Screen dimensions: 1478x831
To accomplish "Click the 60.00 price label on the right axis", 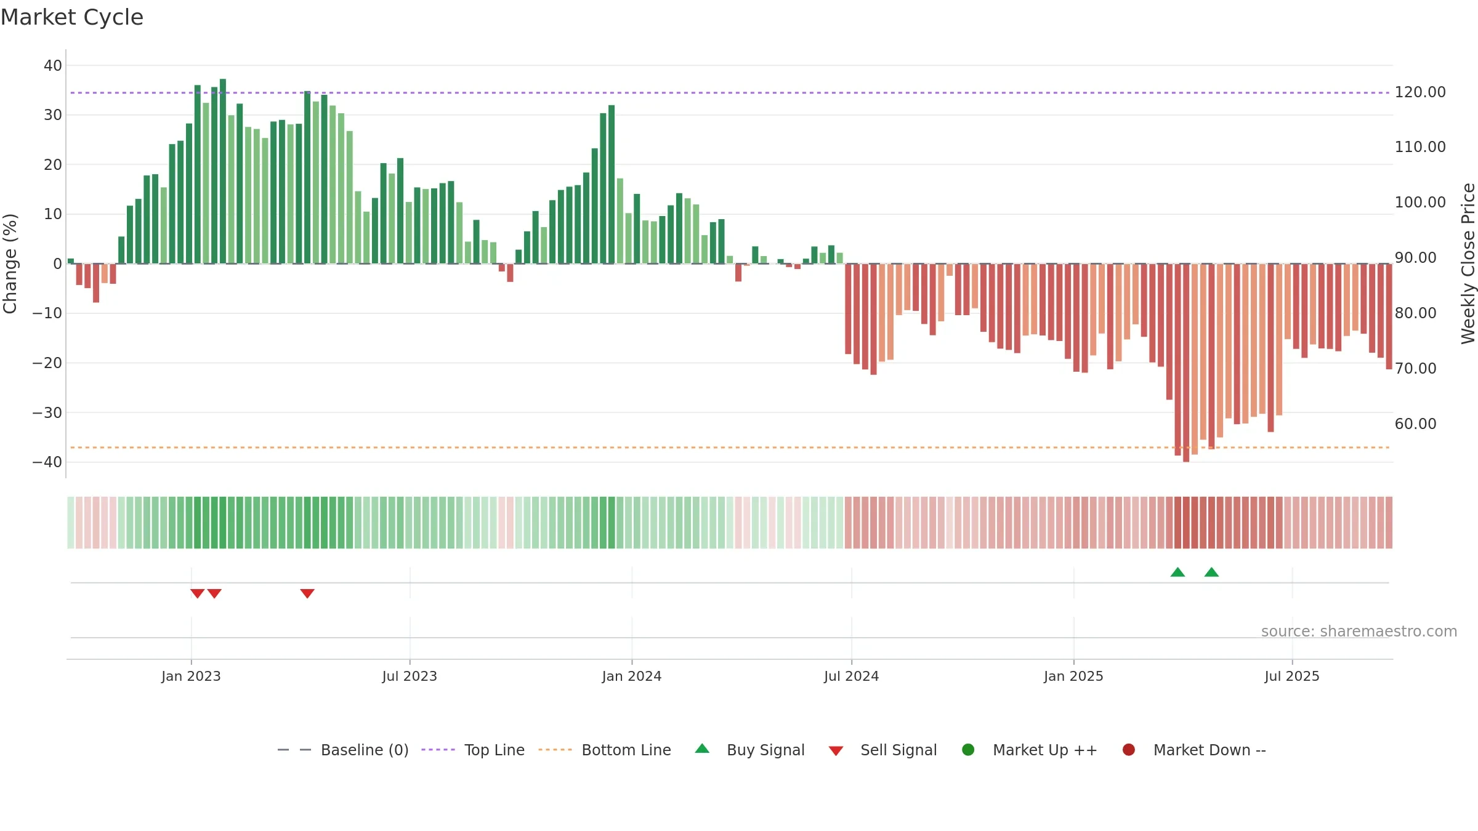I will 1415,424.
